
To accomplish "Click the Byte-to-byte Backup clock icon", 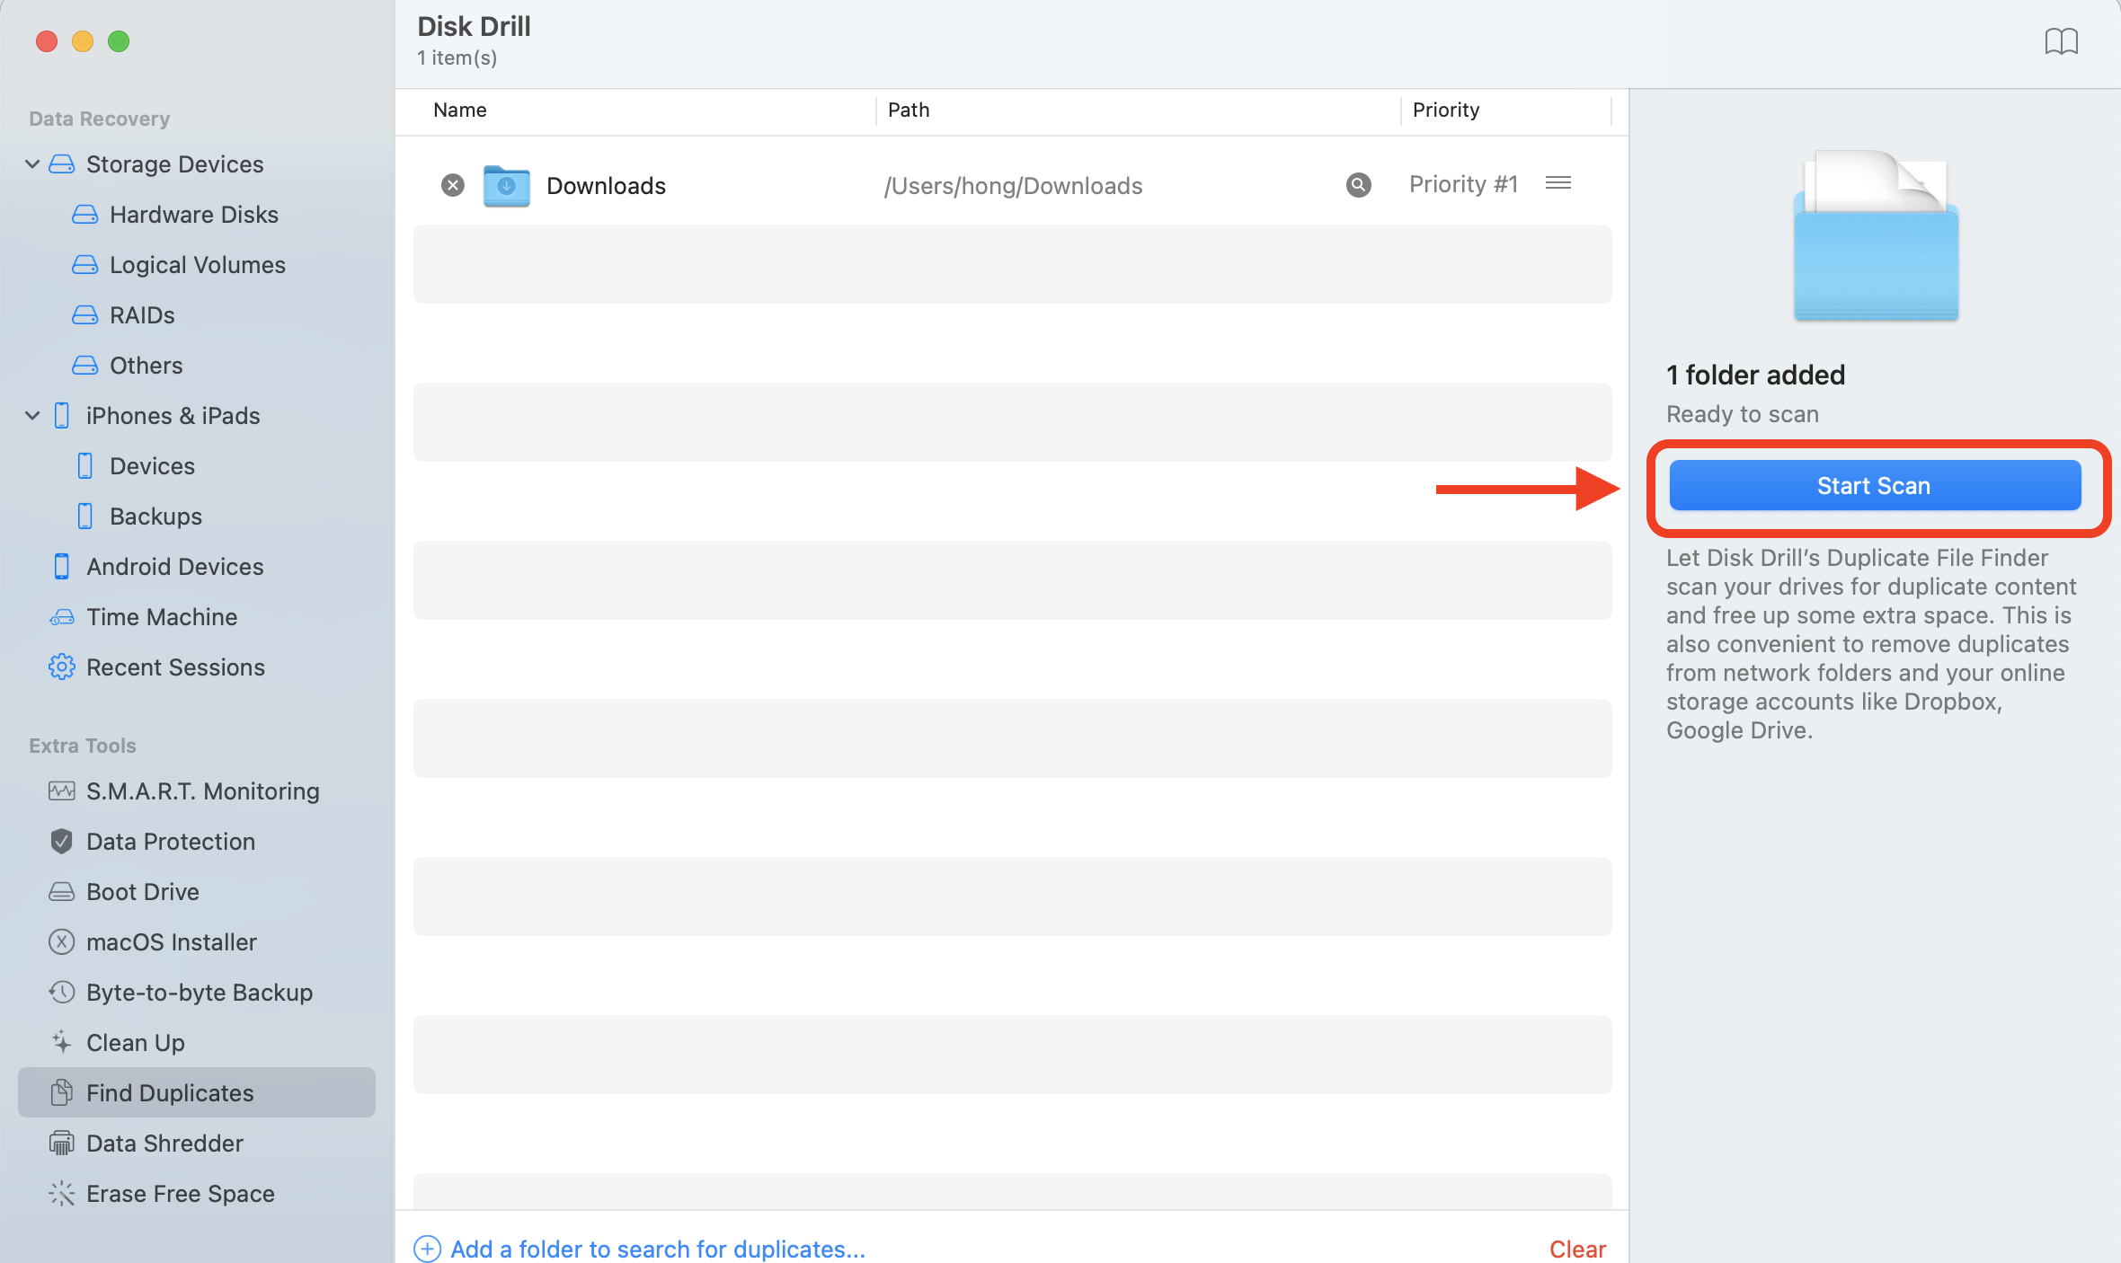I will click(x=61, y=993).
